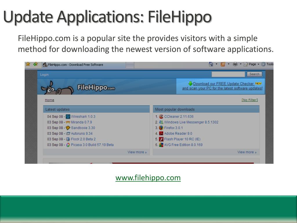Click the Home breadcrumb link

coord(49,100)
